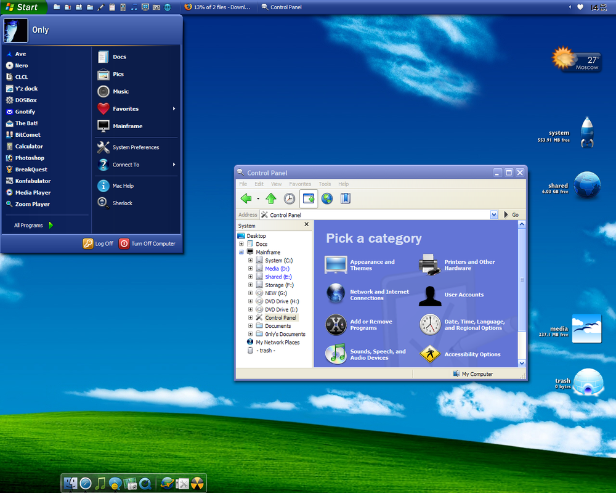
Task: Open the Favorites menu in Control Panel
Action: coord(300,184)
